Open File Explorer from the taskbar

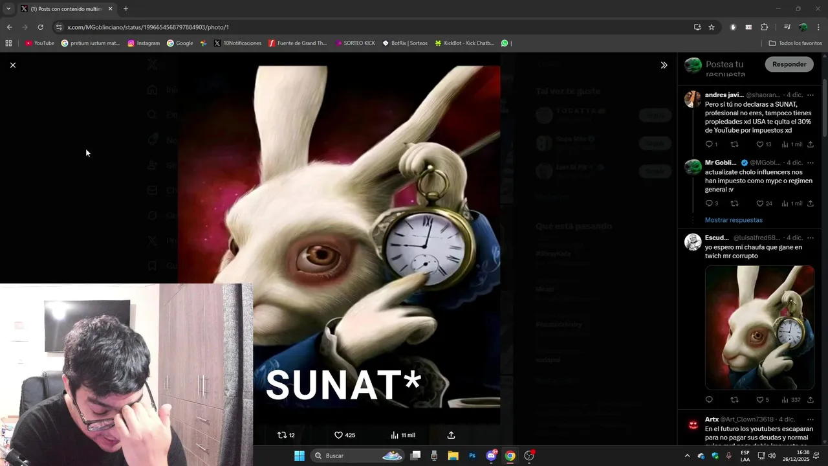(453, 456)
